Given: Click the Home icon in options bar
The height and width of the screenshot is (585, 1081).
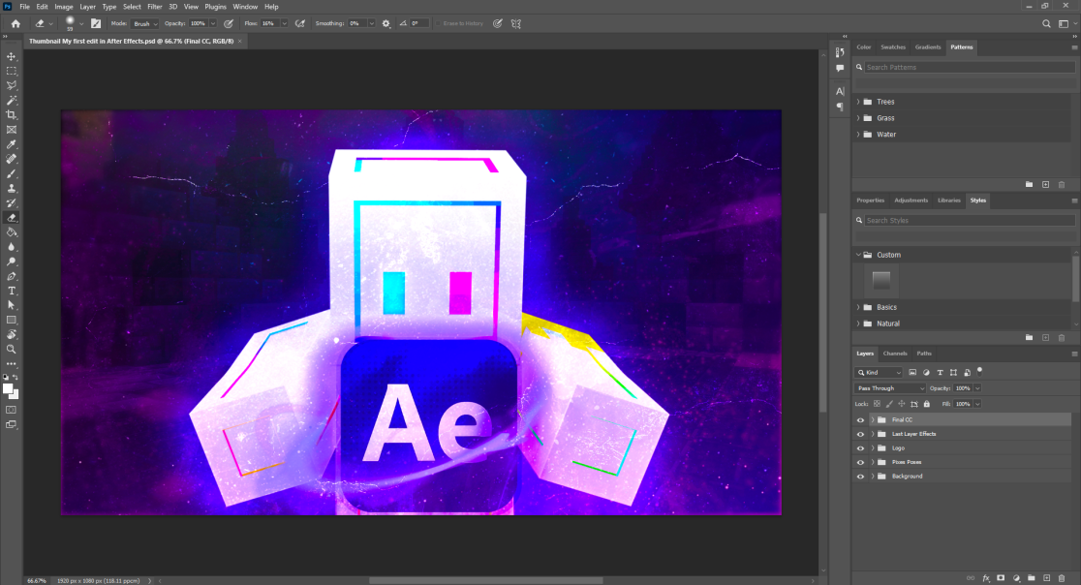Looking at the screenshot, I should tap(15, 22).
